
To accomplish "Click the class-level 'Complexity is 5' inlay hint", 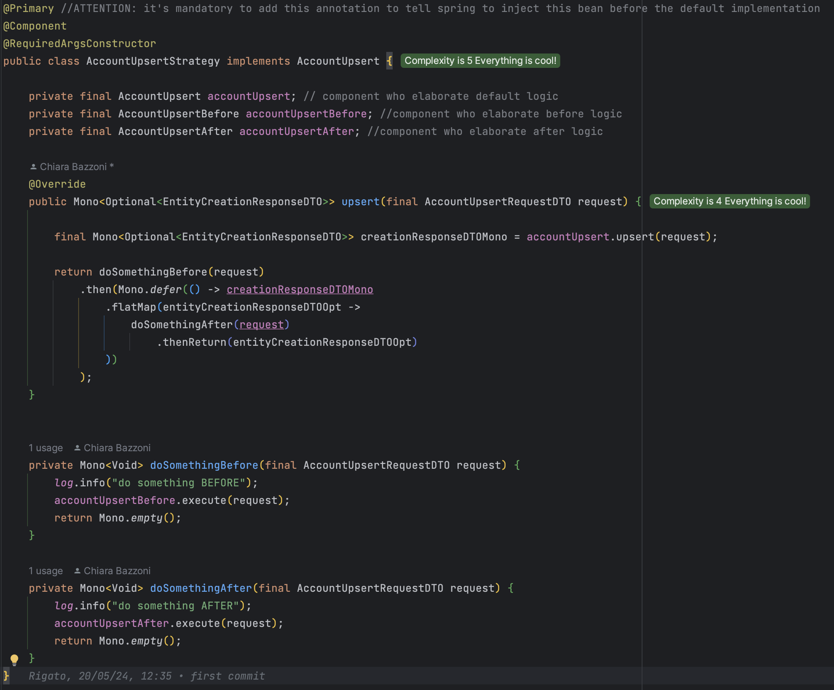I will click(480, 61).
